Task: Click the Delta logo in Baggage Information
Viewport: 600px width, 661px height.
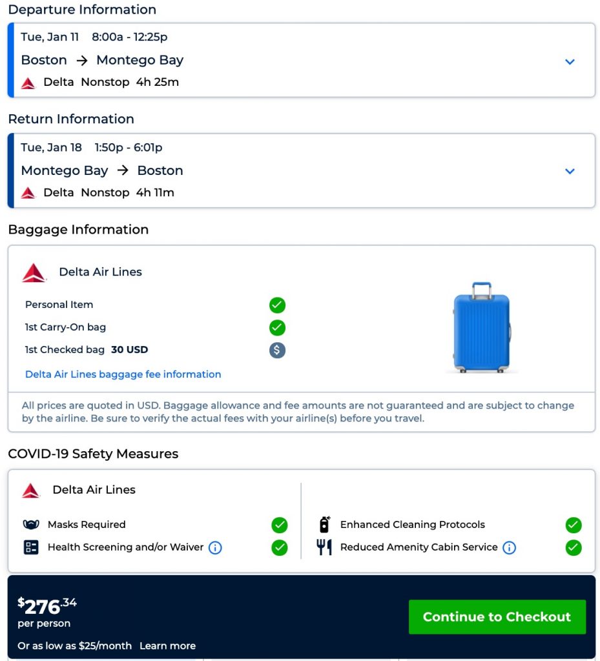Action: [34, 272]
